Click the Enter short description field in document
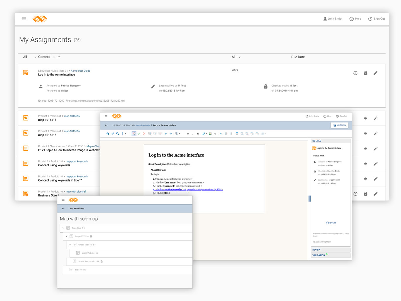 coord(179,164)
